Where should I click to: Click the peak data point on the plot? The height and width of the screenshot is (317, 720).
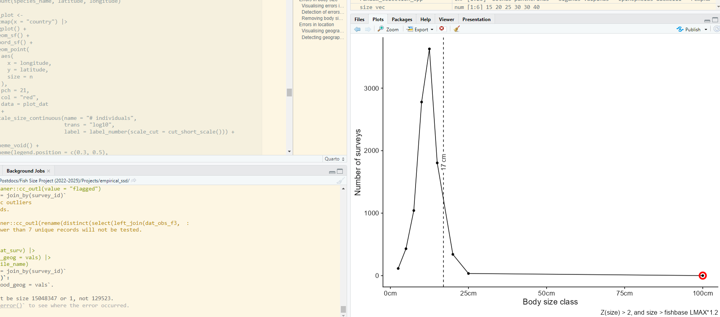[x=429, y=49]
